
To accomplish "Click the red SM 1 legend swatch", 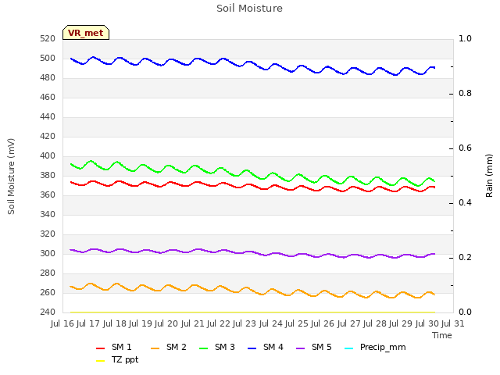I will tap(101, 348).
